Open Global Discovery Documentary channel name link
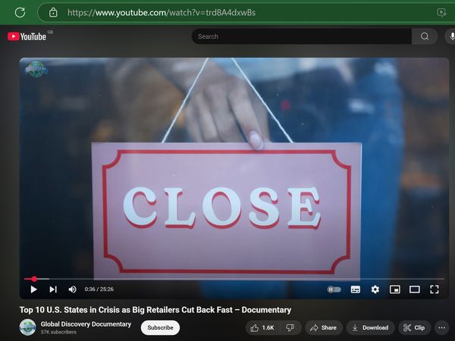 [x=86, y=324]
